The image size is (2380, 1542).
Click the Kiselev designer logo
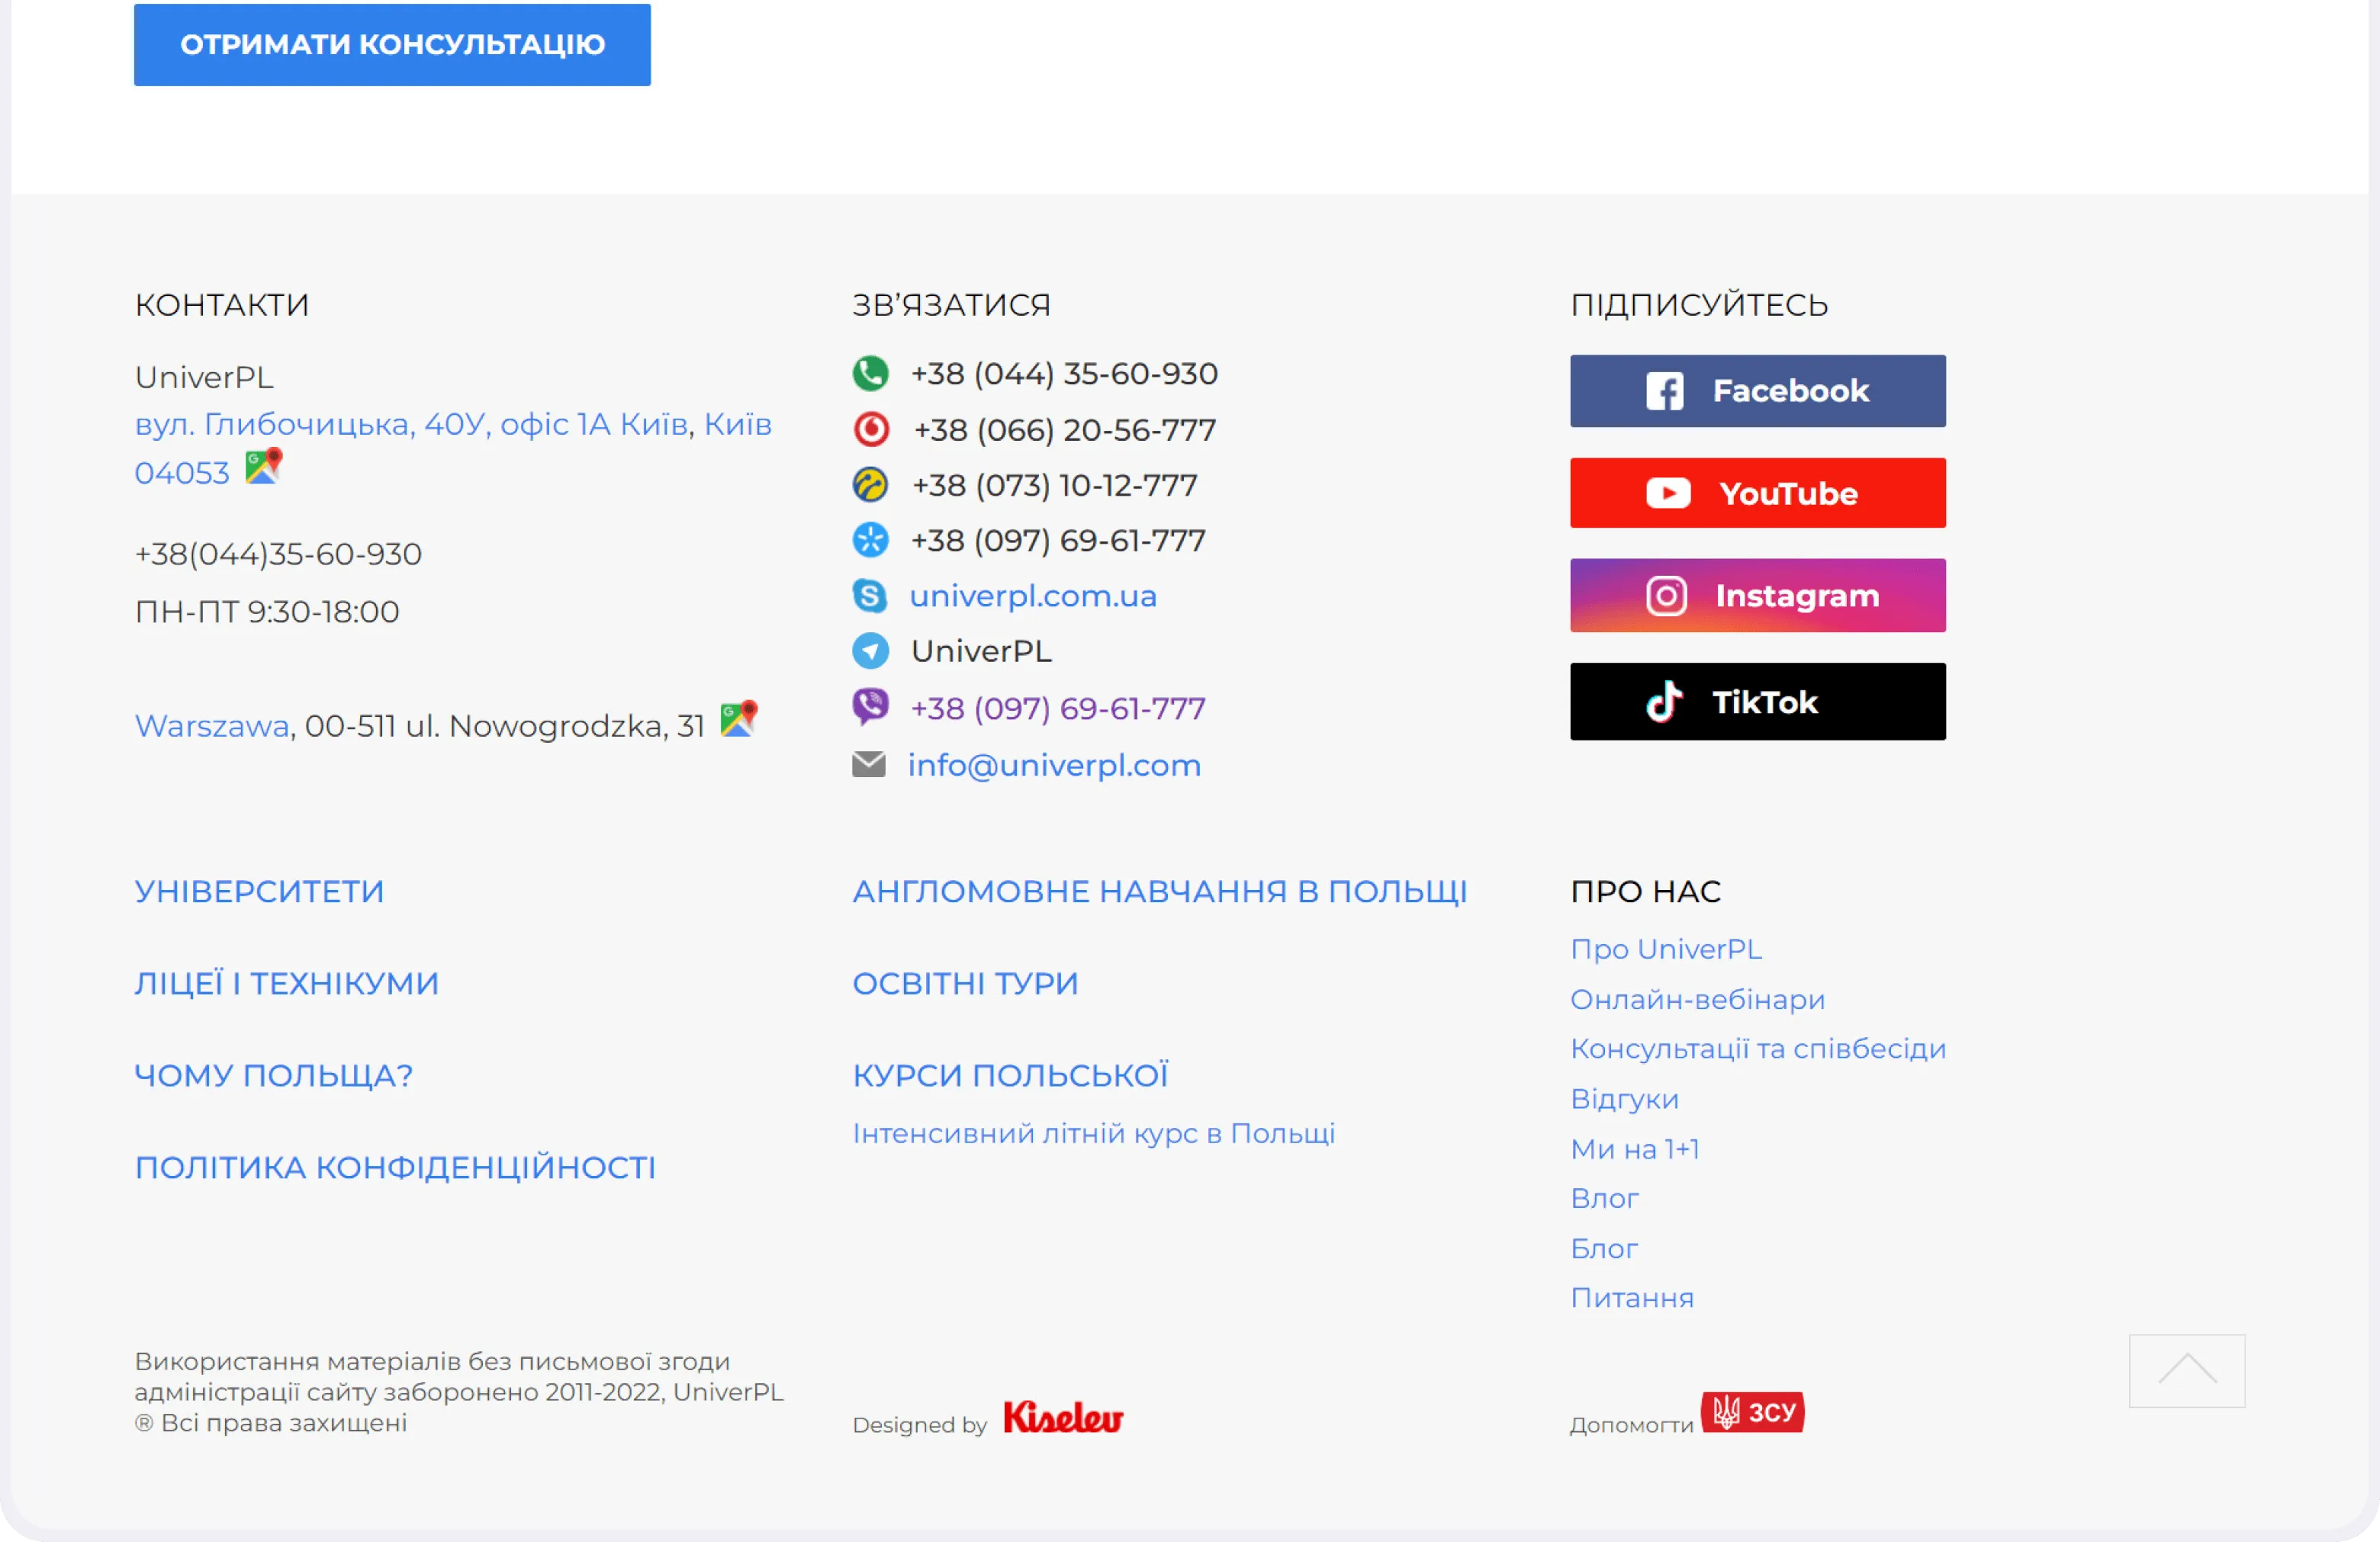click(x=1063, y=1417)
